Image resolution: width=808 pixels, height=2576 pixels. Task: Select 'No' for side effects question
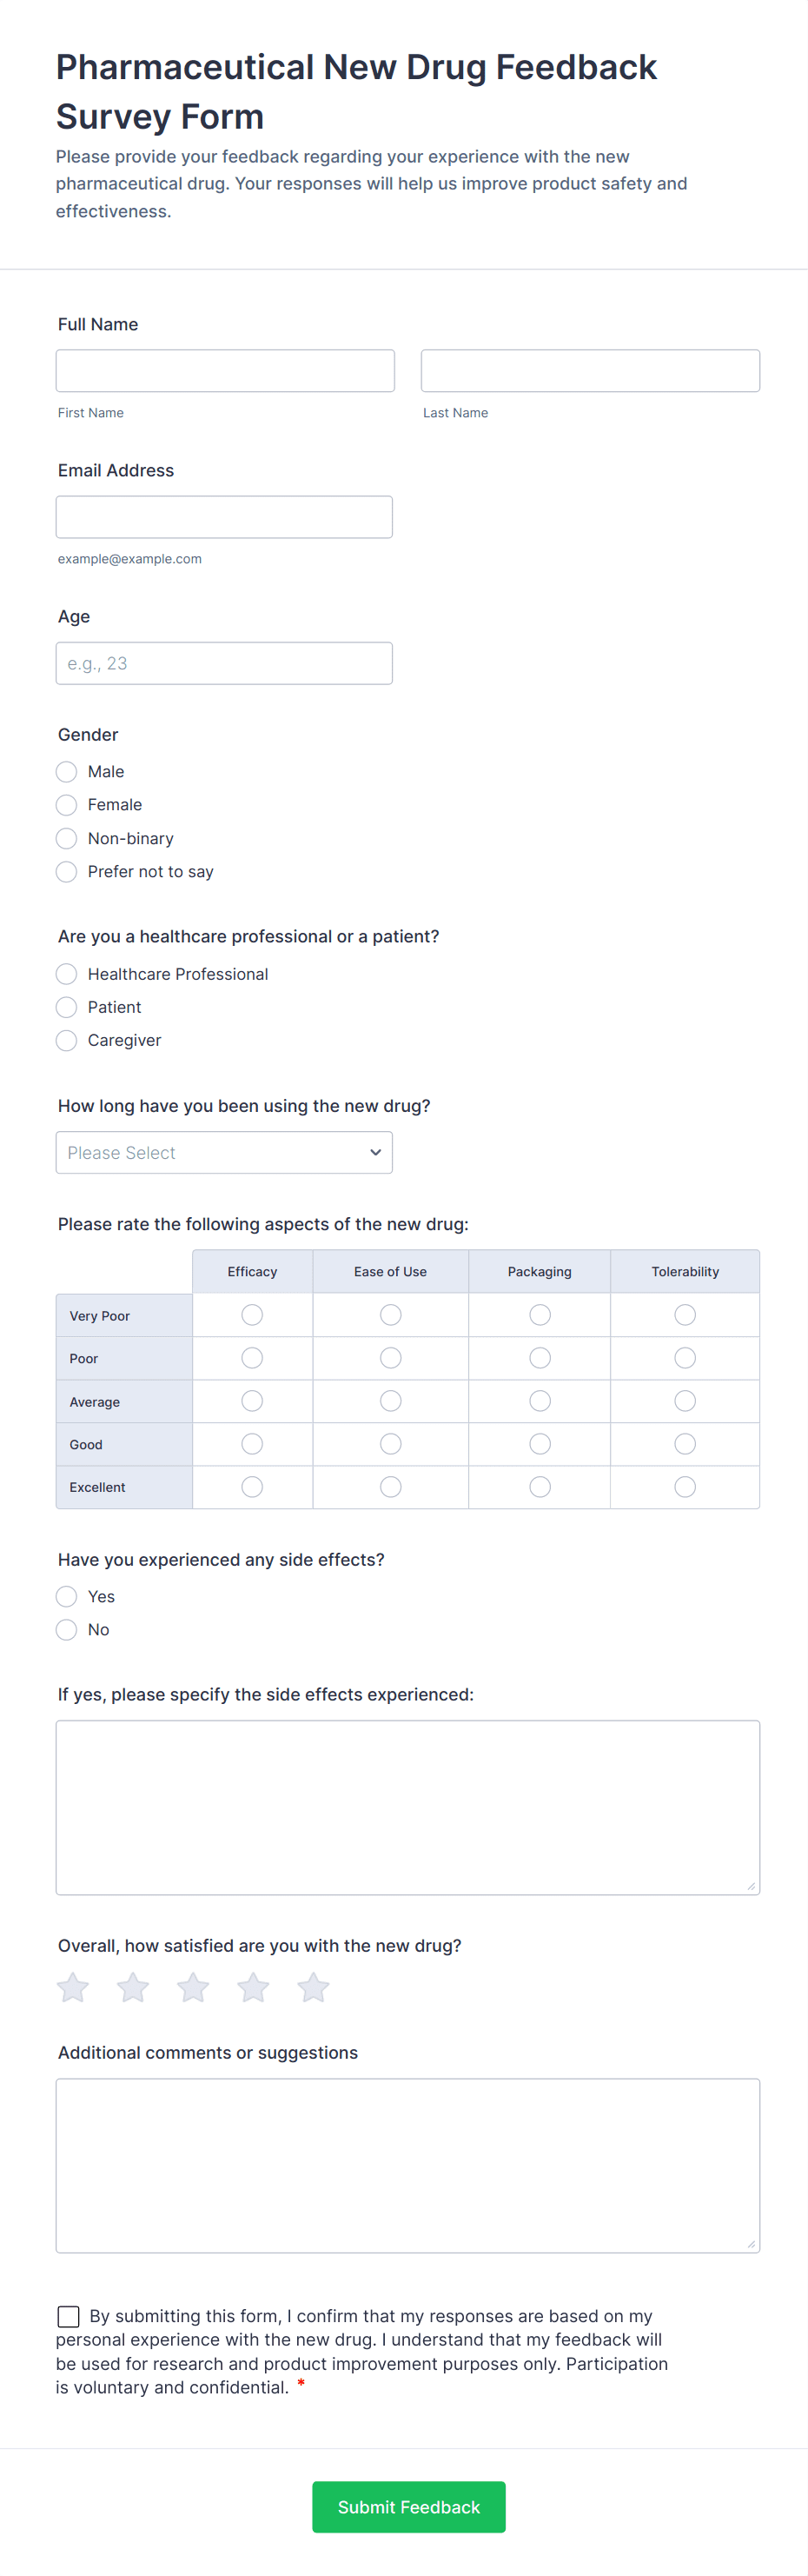coord(66,1629)
